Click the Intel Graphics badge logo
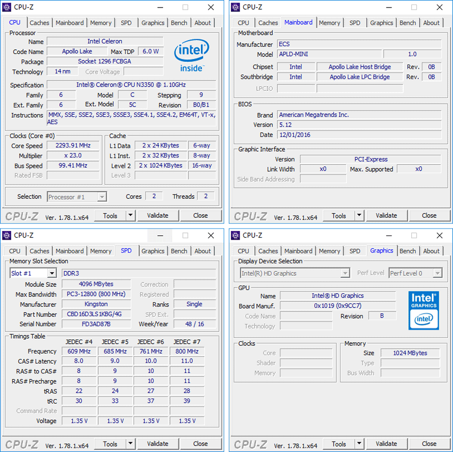 click(424, 311)
